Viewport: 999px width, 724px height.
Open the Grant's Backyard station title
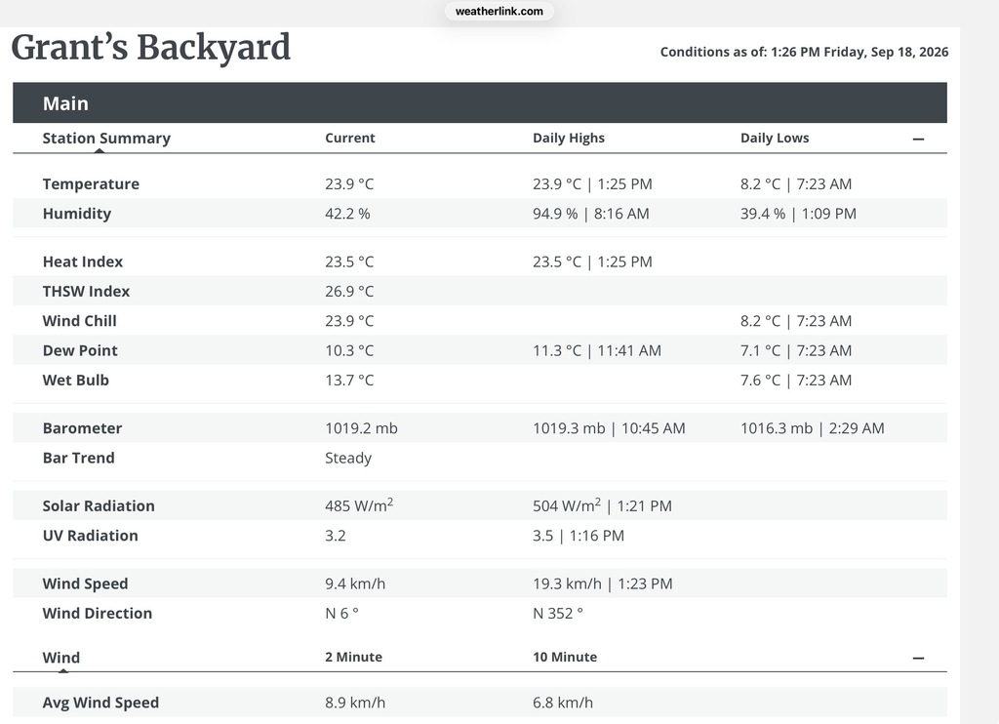(151, 49)
